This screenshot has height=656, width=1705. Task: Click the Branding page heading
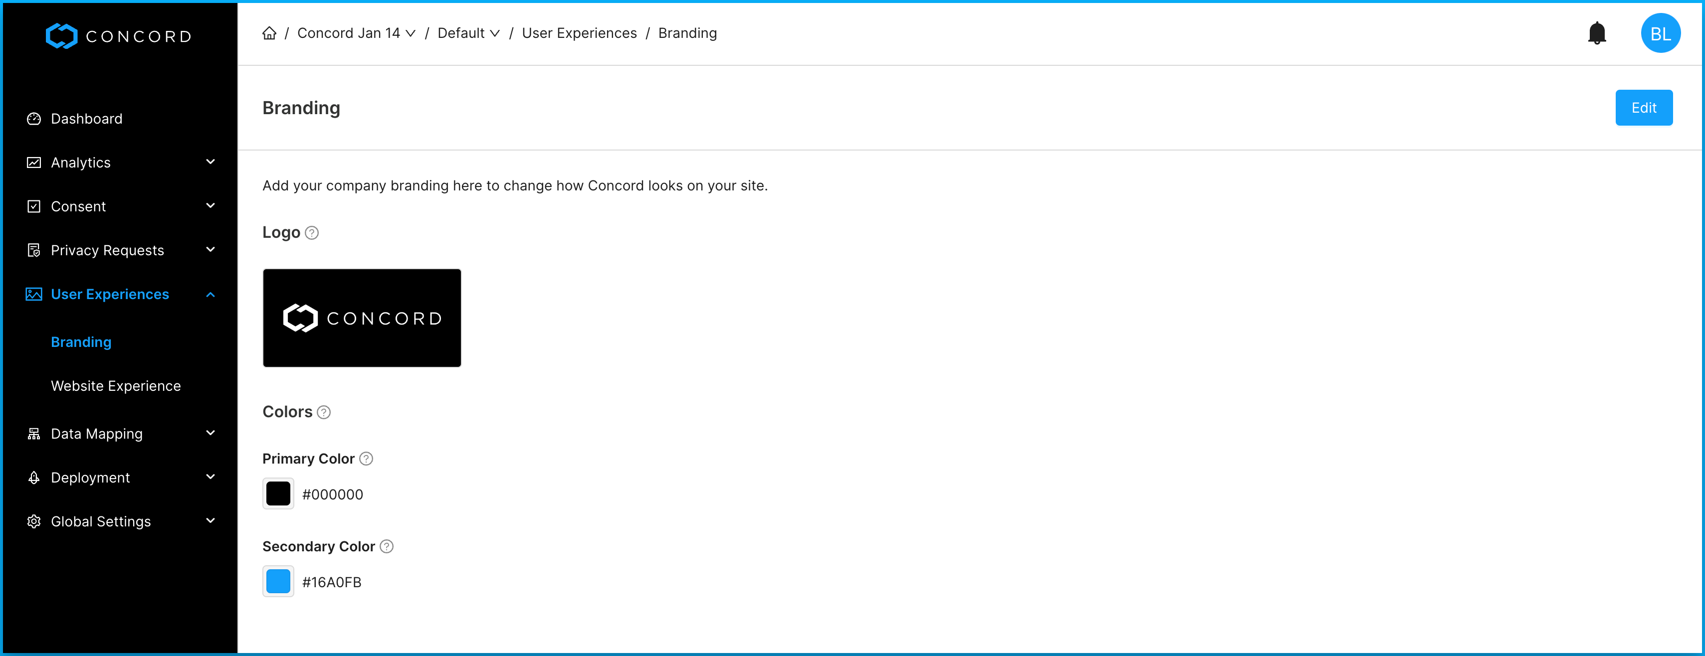coord(301,108)
